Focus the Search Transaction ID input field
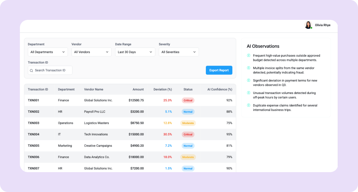The image size is (358, 192). [52, 71]
